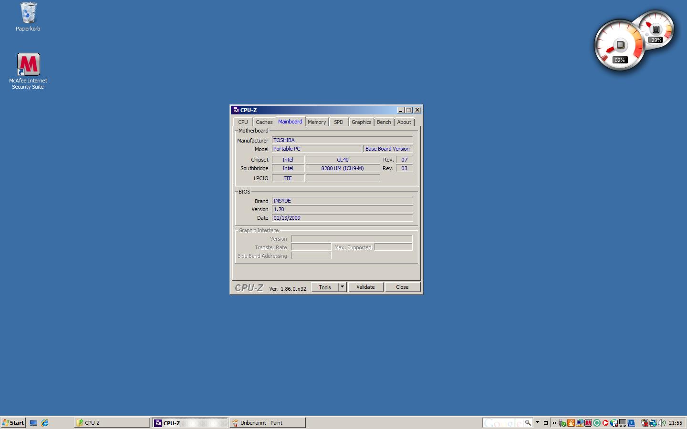The height and width of the screenshot is (429, 687).
Task: Click the Chipset GL40 value
Action: tap(343, 160)
